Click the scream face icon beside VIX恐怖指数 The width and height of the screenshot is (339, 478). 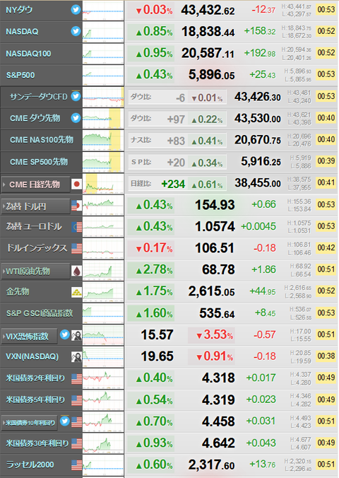tap(77, 336)
